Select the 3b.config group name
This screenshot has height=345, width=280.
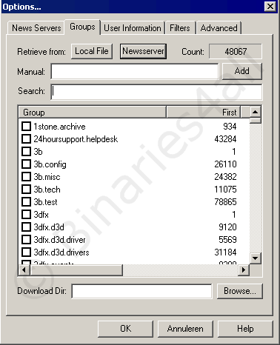(x=50, y=164)
